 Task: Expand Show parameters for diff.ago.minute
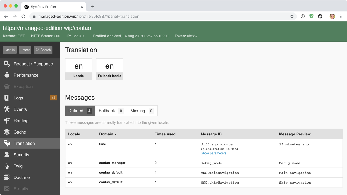(213, 153)
